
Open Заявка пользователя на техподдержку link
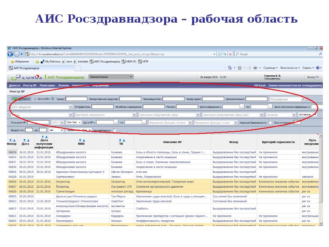[295, 86]
